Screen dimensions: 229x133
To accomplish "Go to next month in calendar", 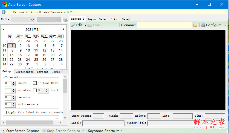I will pos(64,29).
